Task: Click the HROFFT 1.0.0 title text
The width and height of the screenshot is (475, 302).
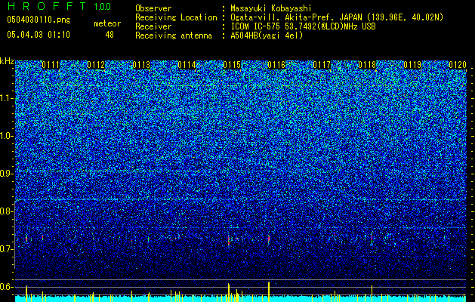Action: (x=59, y=6)
